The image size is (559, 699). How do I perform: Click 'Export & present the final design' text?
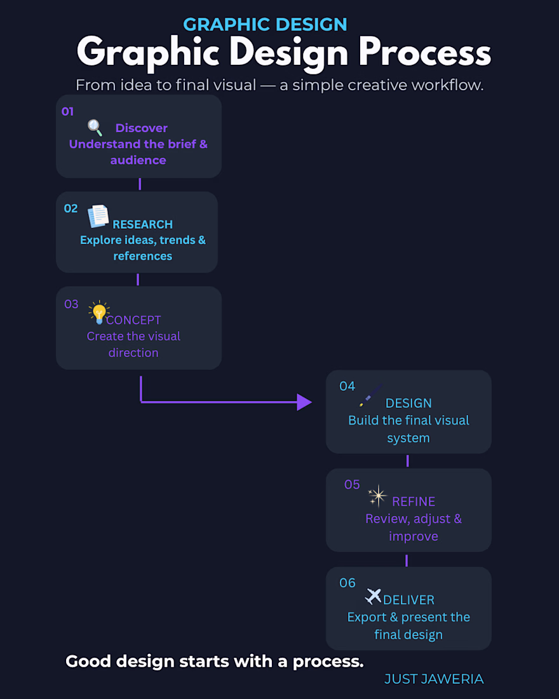[x=408, y=626]
